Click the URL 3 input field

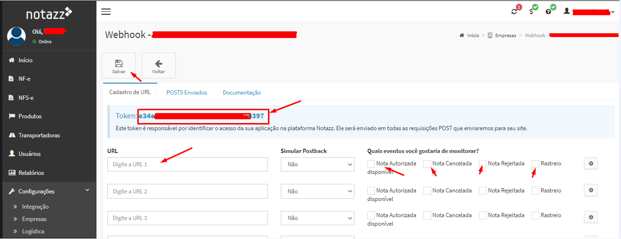point(188,218)
